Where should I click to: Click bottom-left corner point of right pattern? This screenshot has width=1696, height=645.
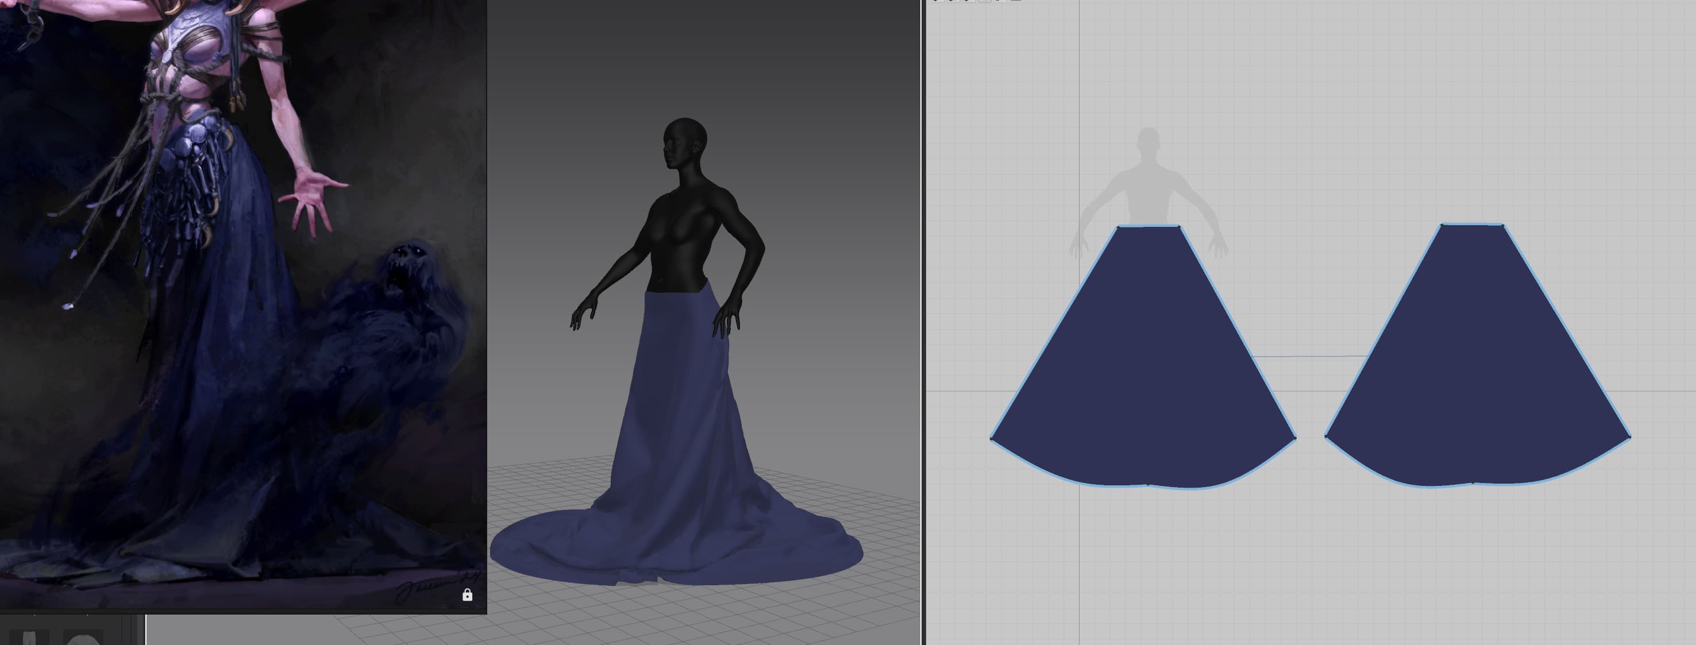click(1326, 437)
